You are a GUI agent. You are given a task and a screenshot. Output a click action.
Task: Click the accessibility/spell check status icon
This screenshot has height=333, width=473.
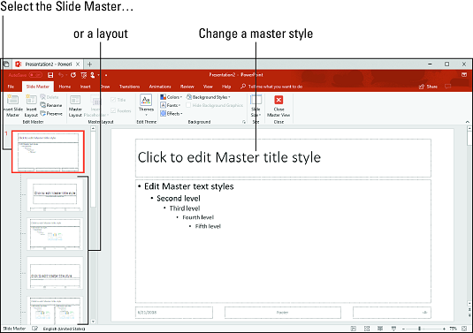(x=35, y=329)
